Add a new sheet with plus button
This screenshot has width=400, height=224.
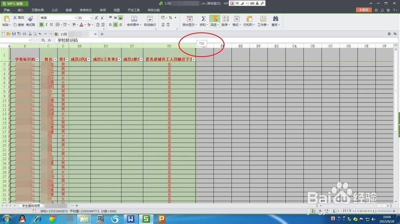[77, 205]
